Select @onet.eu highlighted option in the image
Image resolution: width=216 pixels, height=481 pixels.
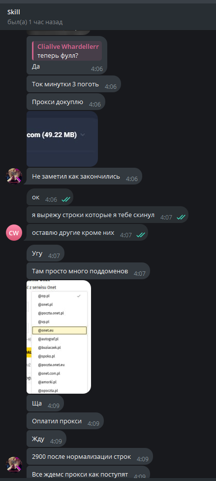click(60, 330)
